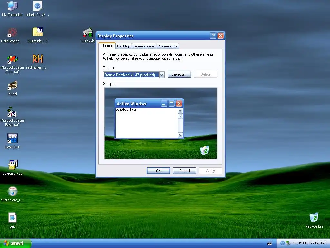Click the safely remove hardware tray icon

pyautogui.click(x=288, y=243)
